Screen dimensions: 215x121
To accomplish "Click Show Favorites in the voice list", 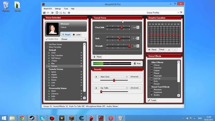I will pos(55,47).
